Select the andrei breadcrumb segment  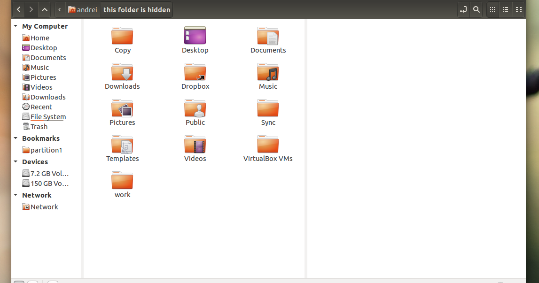tap(83, 9)
